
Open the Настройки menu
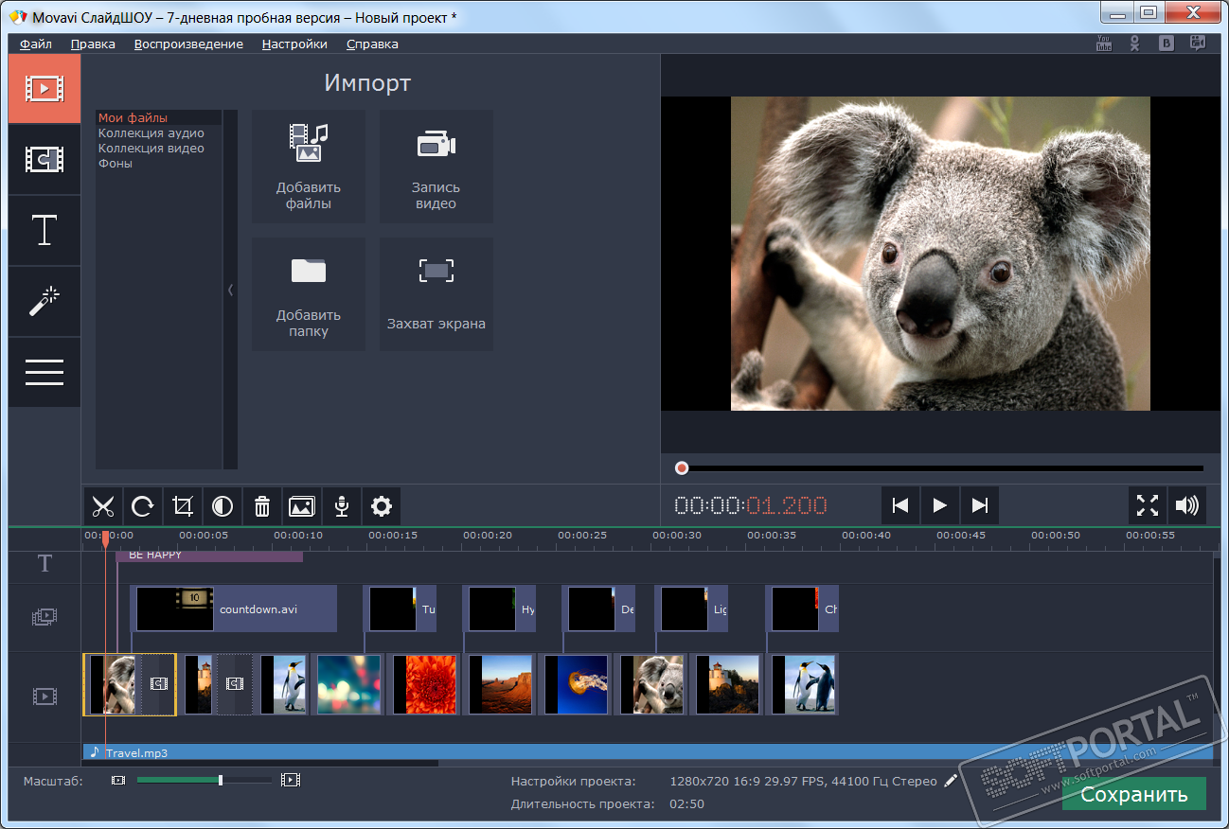(294, 44)
